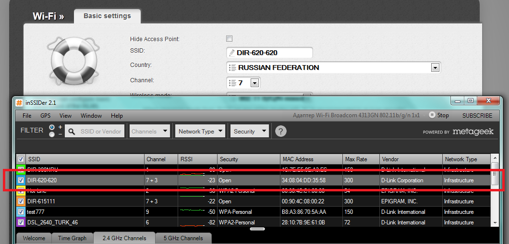The image size is (509, 244).
Task: Sort table by Vendor column header
Action: point(411,159)
